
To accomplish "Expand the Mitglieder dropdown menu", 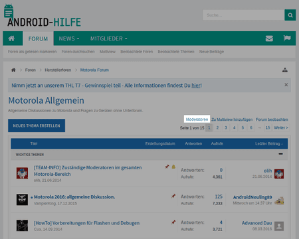I will 109,39.
